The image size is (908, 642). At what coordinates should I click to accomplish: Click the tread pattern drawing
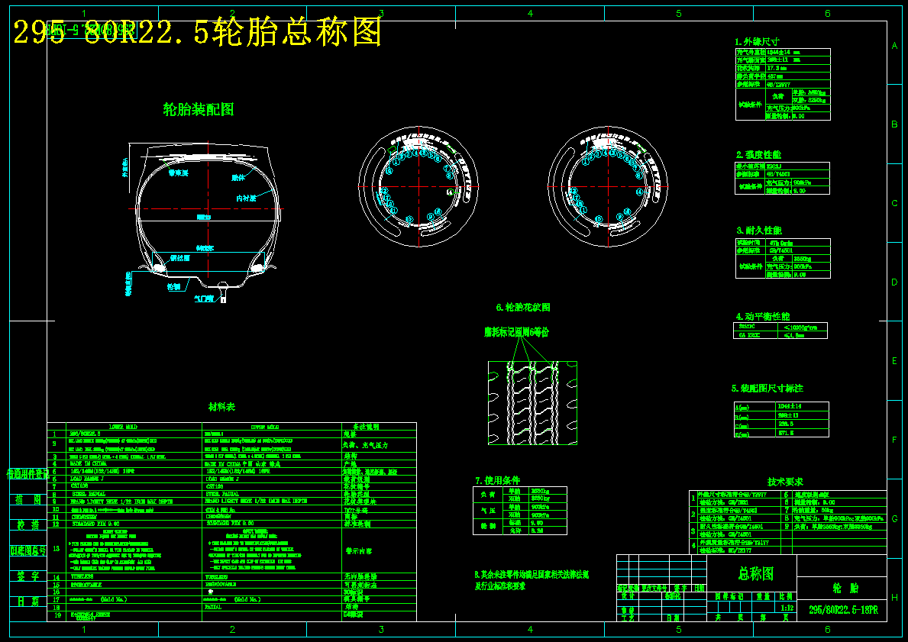click(533, 403)
